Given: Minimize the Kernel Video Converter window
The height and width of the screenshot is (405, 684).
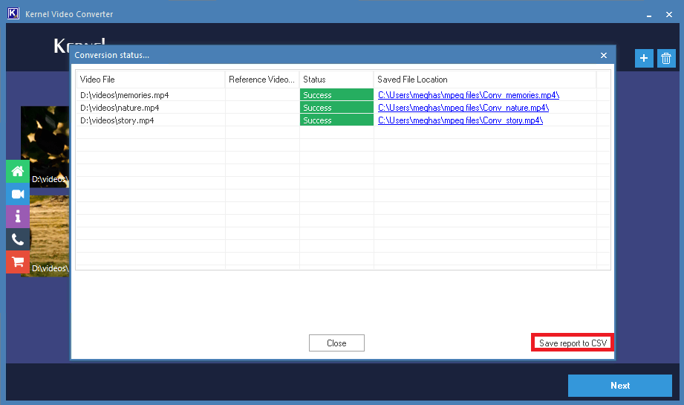Looking at the screenshot, I should click(649, 15).
